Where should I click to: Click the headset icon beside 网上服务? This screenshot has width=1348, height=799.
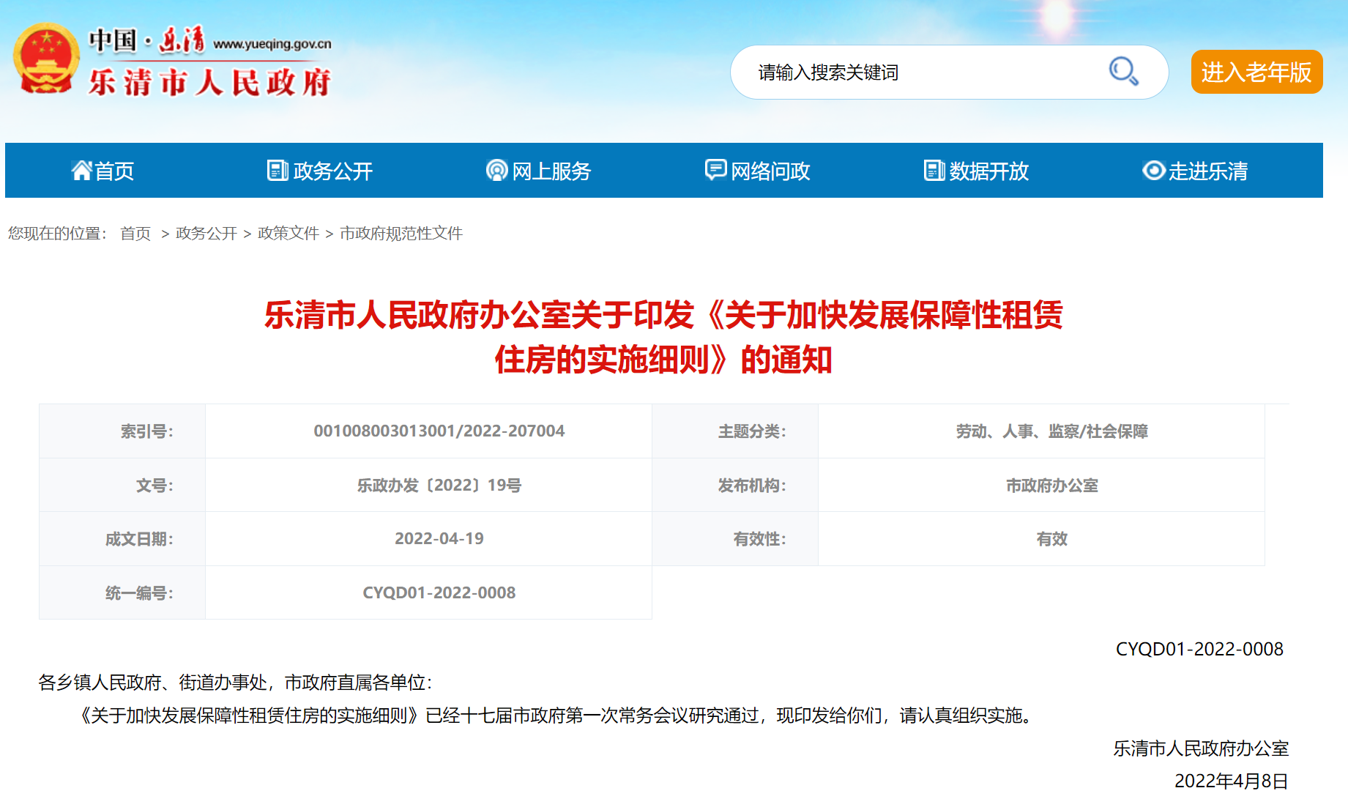point(496,171)
